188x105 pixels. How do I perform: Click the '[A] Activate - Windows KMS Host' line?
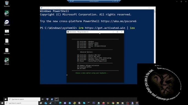[x=89, y=55]
